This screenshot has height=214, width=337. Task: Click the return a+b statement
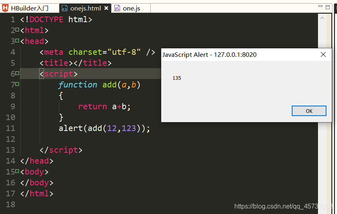tap(104, 106)
